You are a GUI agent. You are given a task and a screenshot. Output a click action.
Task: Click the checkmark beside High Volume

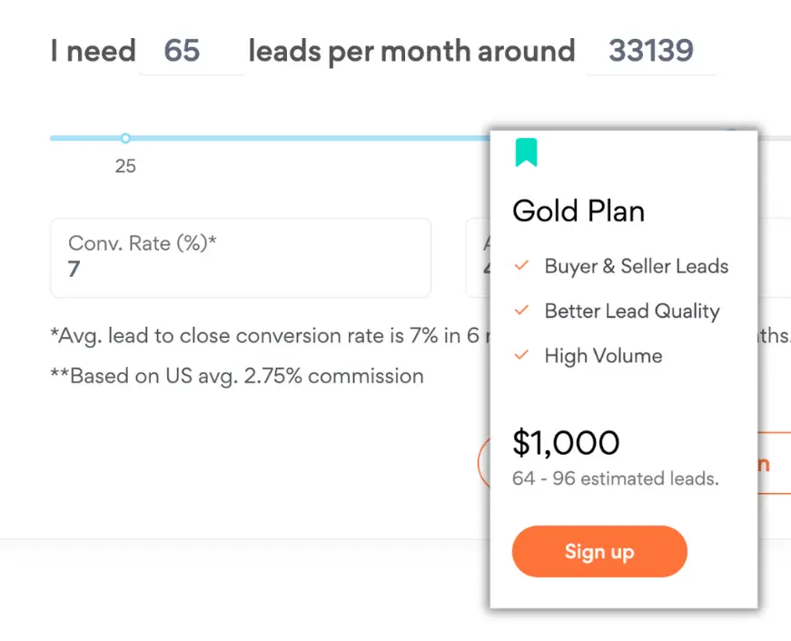point(521,355)
